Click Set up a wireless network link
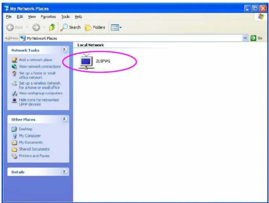 (x=40, y=85)
